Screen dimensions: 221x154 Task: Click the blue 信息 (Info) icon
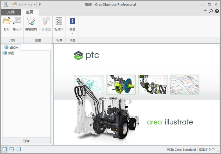tap(73, 21)
